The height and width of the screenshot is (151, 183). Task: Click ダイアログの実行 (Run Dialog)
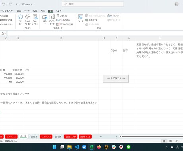tap(65, 24)
